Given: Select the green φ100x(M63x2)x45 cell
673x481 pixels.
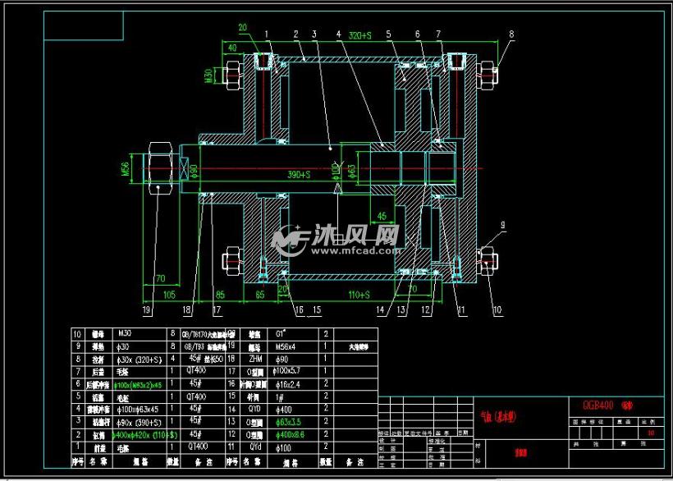Looking at the screenshot, I should [138, 385].
